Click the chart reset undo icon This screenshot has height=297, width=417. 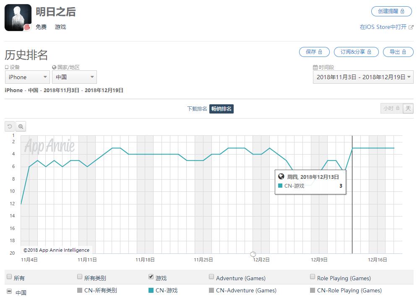pos(10,127)
